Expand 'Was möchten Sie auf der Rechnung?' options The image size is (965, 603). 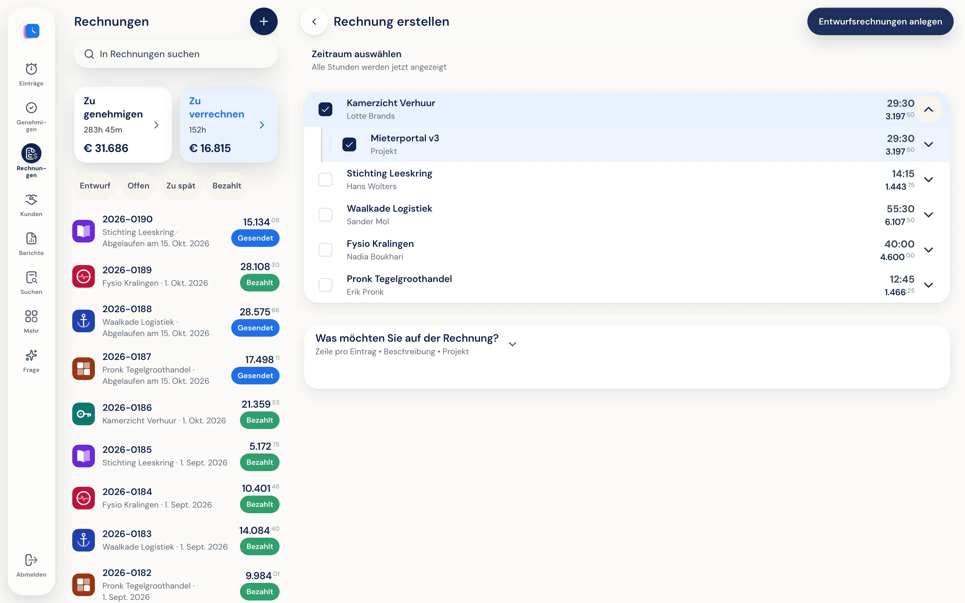pos(512,344)
